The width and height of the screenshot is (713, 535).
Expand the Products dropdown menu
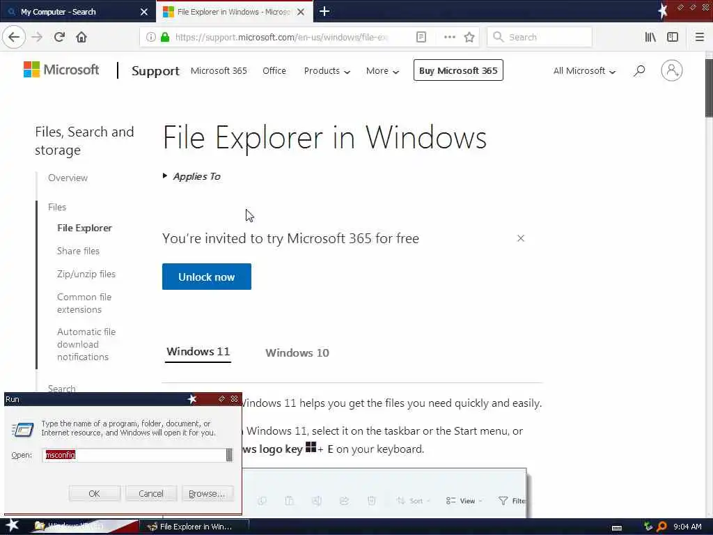coord(327,70)
